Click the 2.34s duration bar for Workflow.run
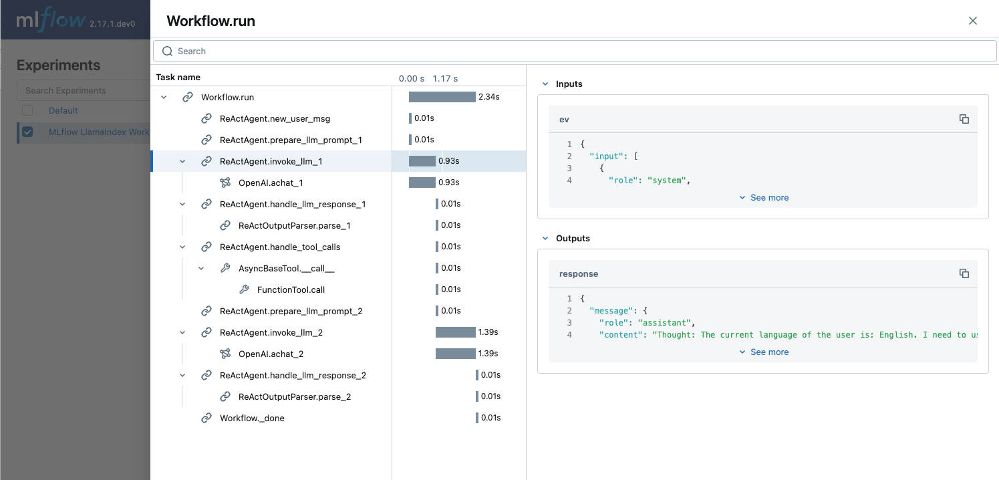The image size is (999, 480). (x=441, y=97)
